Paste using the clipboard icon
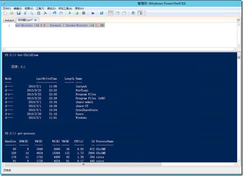This screenshot has width=243, height=176. tap(38, 13)
